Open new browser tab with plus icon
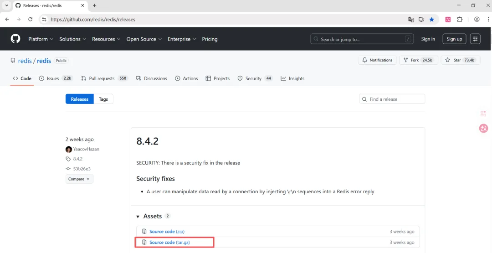This screenshot has height=253, width=492. tap(94, 5)
